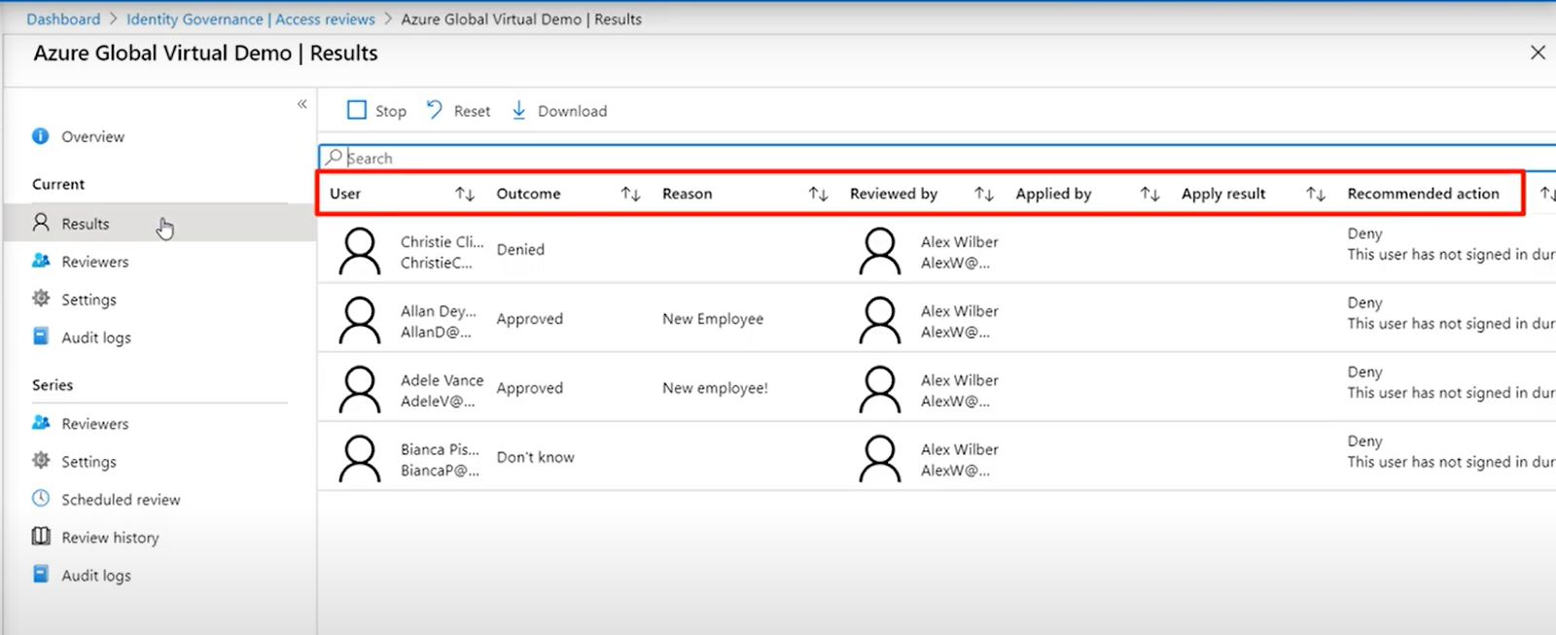The image size is (1556, 635).
Task: Open Overview in the sidebar
Action: pos(92,137)
